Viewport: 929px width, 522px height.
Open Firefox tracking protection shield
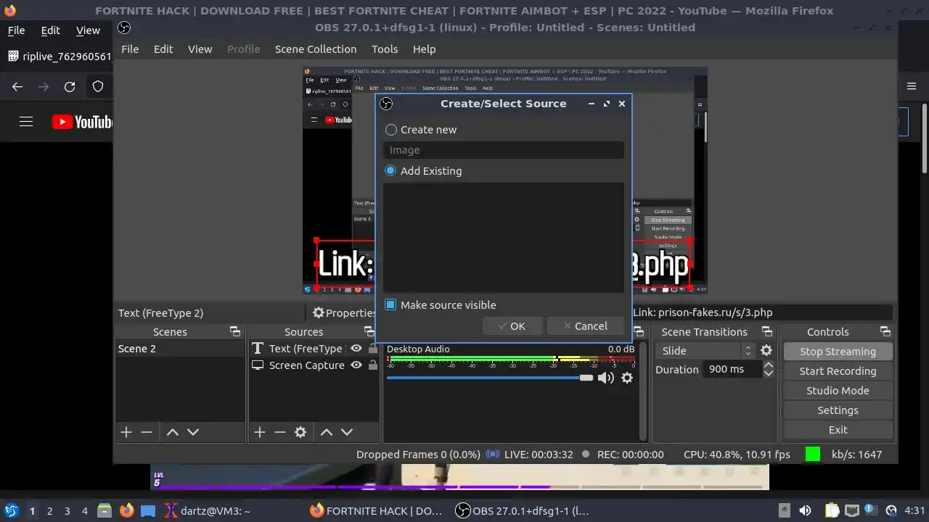[98, 86]
